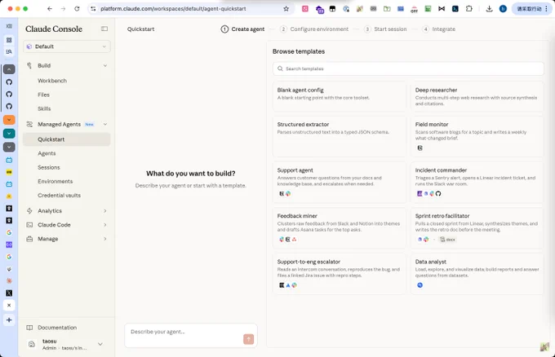Bookmark this page with the star icon
The height and width of the screenshot is (357, 555).
point(286,9)
